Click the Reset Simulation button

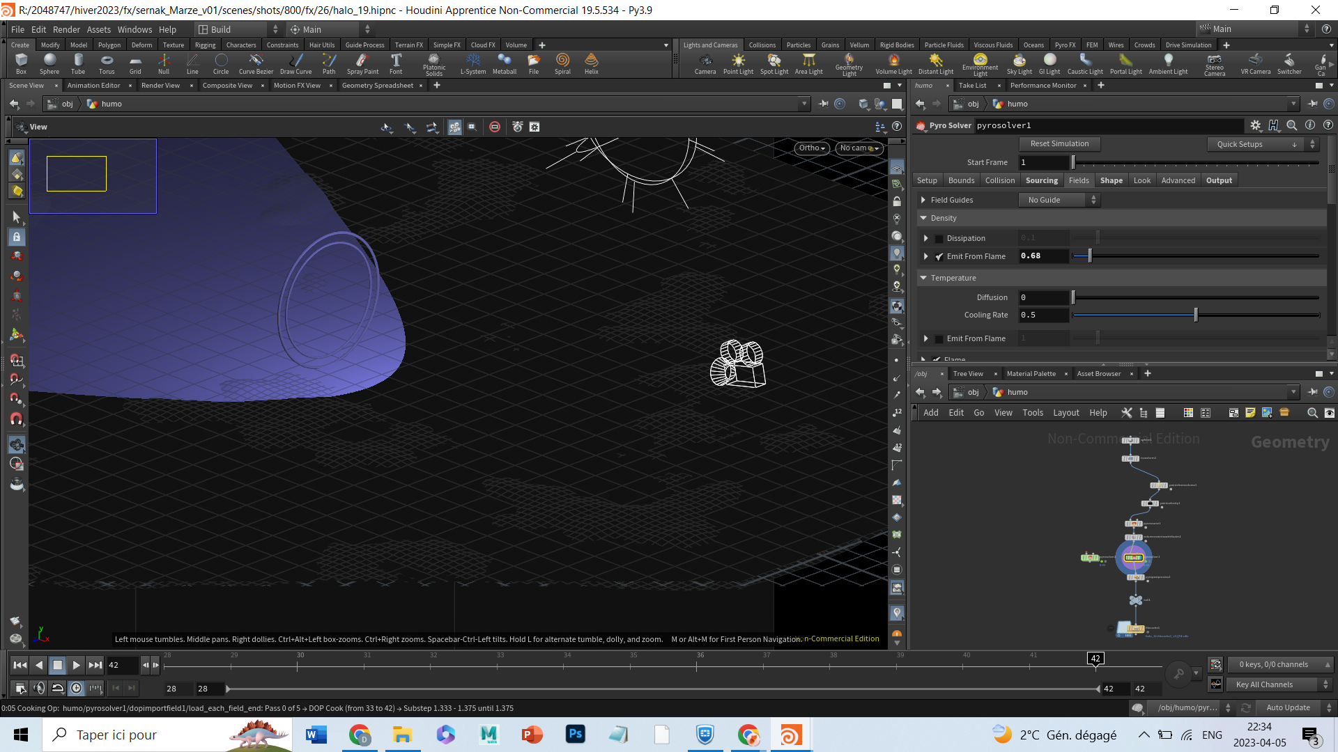click(1059, 144)
